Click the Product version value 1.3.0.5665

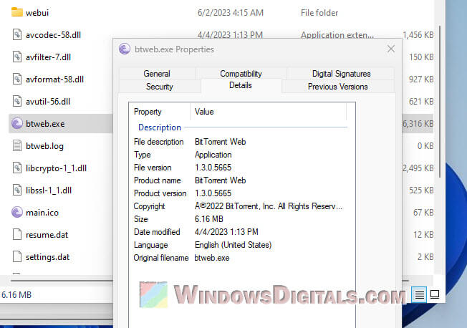[213, 193]
